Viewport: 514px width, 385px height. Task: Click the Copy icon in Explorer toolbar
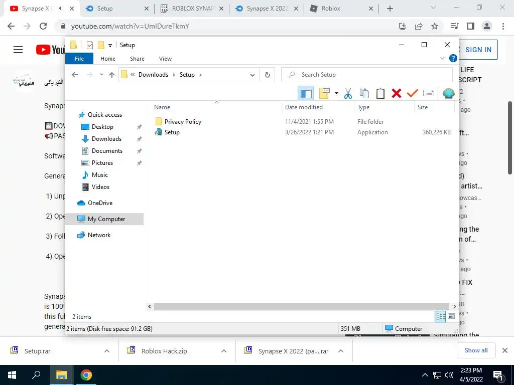click(x=364, y=94)
